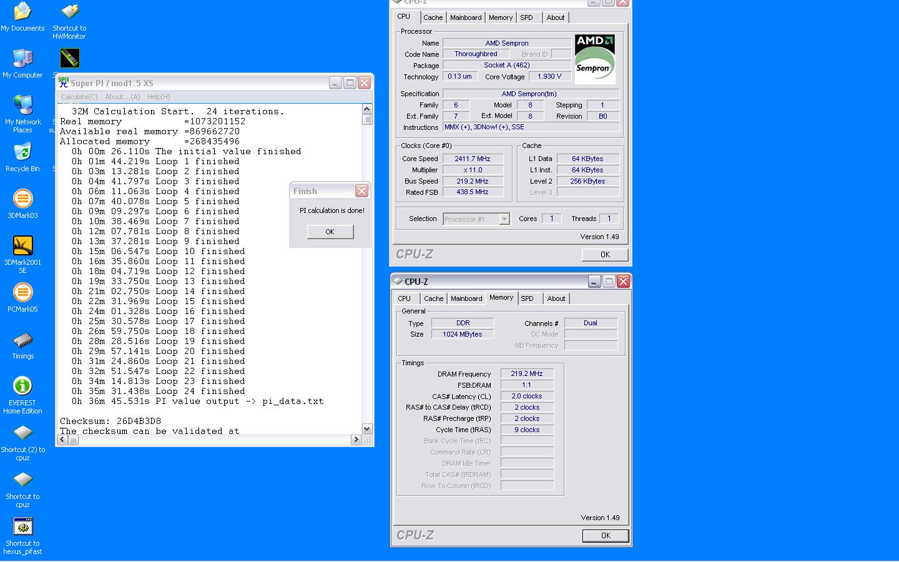
Task: Open the Timings desktop icon
Action: (x=22, y=345)
